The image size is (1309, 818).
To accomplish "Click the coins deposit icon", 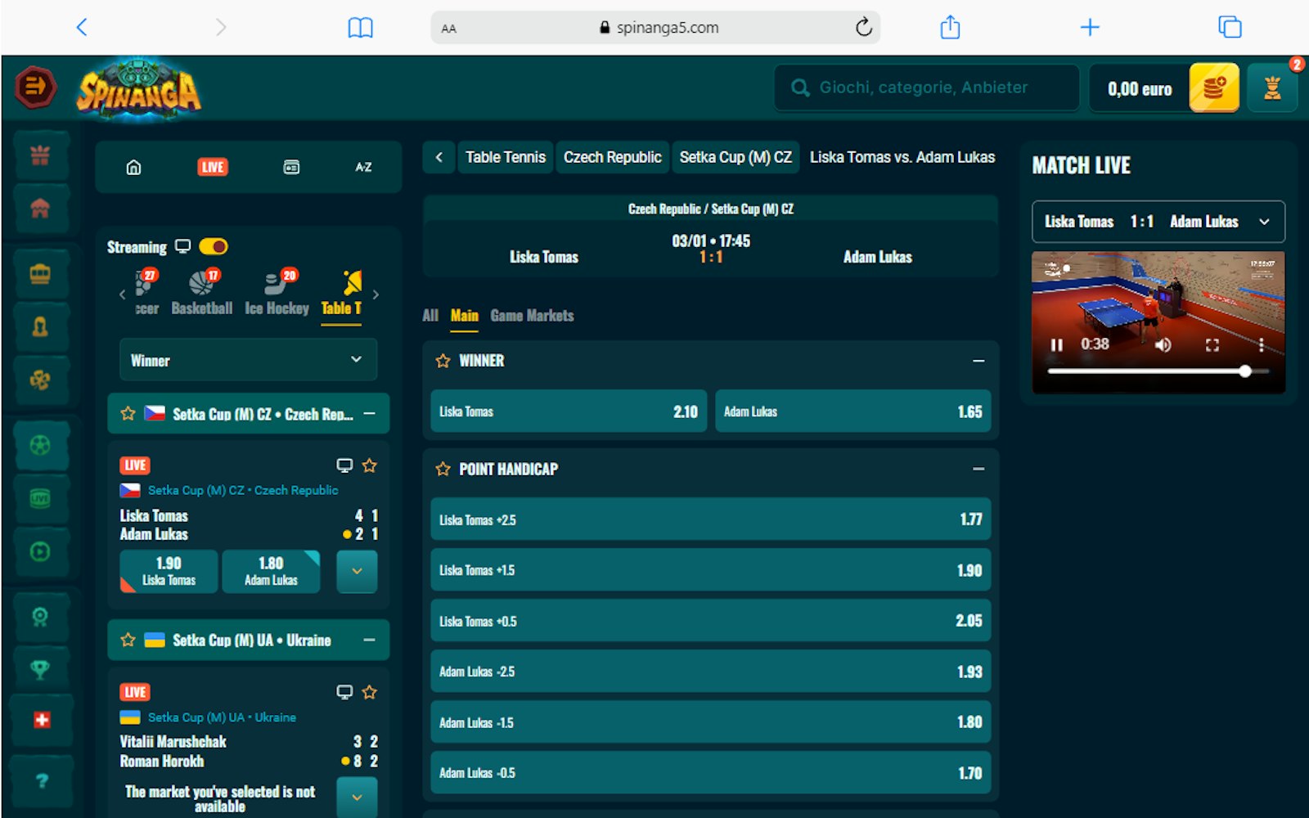I will point(1213,88).
